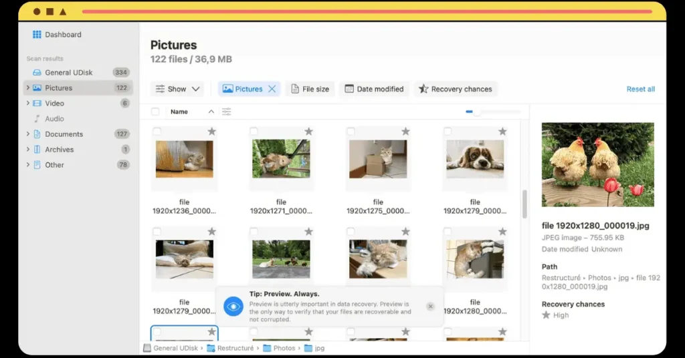This screenshot has height=358, width=685.
Task: Check the second-row sleeping cat on tiles checkbox
Action: 157,232
